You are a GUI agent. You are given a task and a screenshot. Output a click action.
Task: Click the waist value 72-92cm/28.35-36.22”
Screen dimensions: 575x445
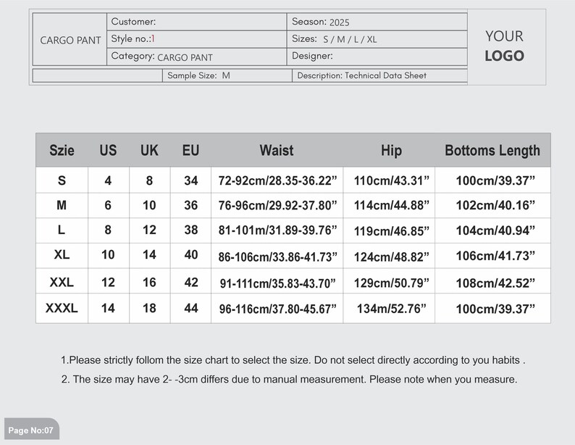coord(277,180)
